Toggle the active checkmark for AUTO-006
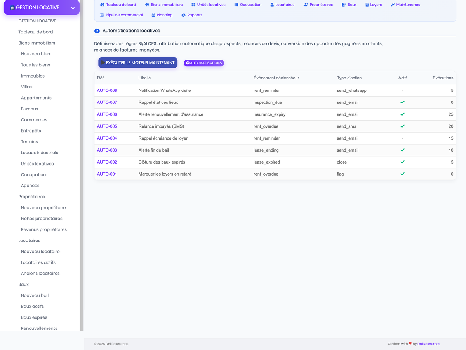 [x=402, y=114]
